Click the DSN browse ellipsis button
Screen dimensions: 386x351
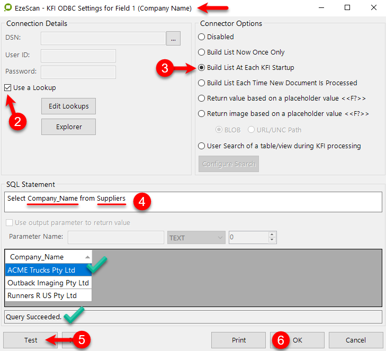(173, 38)
